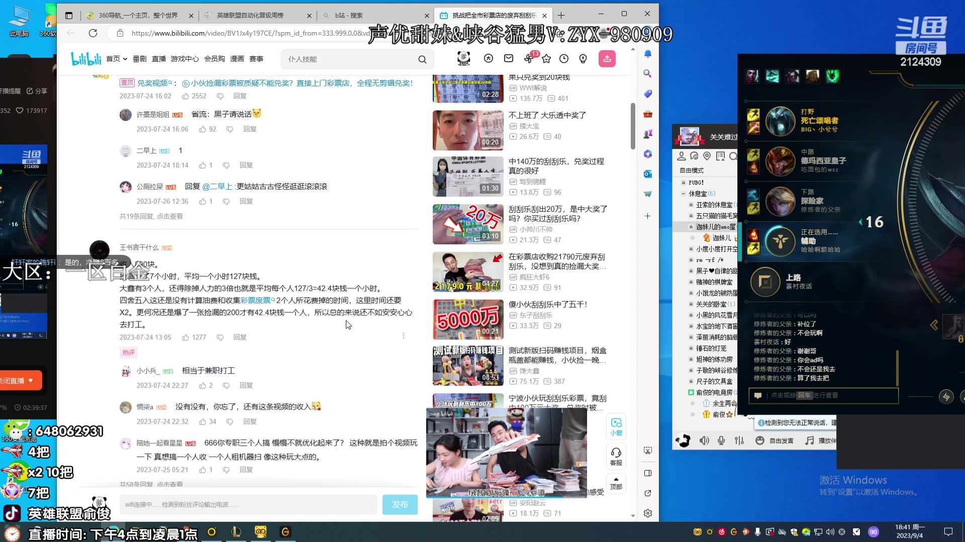This screenshot has width=965, height=542.
Task: Join the 关关的卧室 channel in YY
Action: click(x=711, y=304)
